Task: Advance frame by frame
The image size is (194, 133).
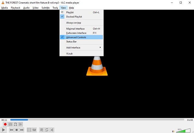Action: tap(21, 124)
